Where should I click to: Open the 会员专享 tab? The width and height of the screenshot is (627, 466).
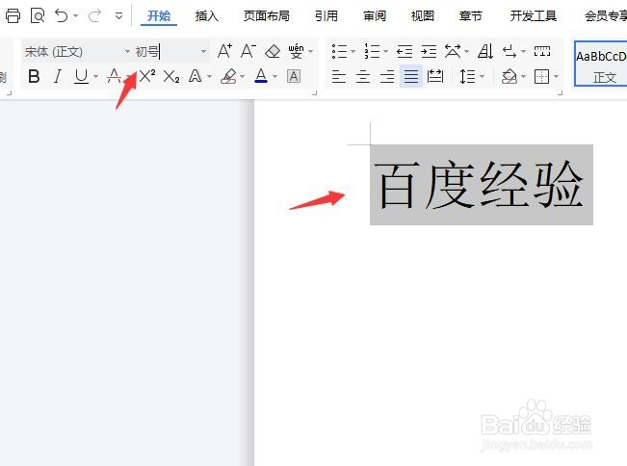pos(606,16)
